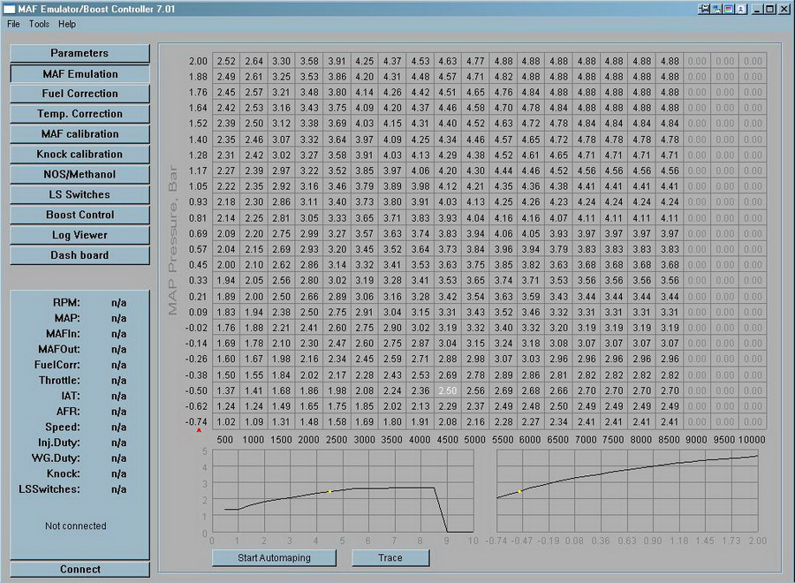This screenshot has height=583, width=795.
Task: Select the 2.52 cell at 2.00 bar, 500 RPM
Action: click(x=226, y=61)
